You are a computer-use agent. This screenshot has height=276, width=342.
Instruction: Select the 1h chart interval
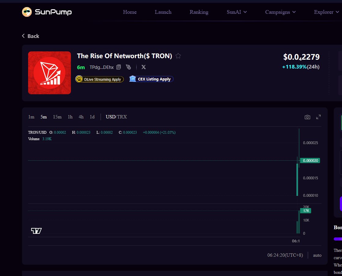pos(70,117)
